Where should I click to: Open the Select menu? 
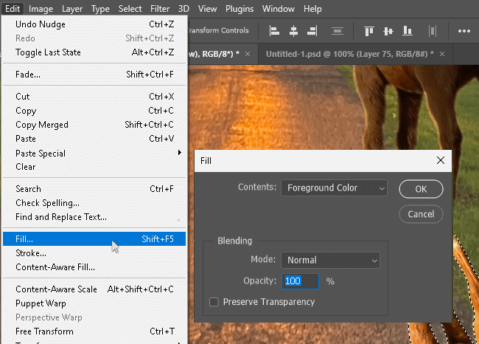coord(130,9)
